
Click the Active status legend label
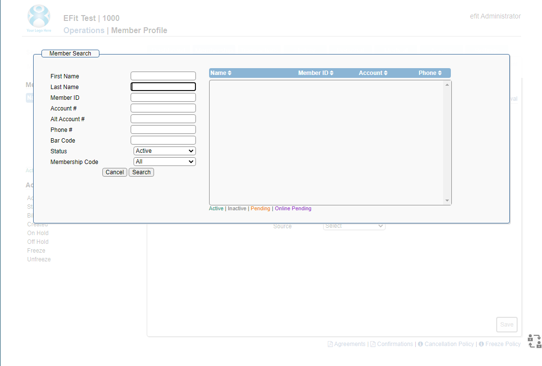pos(216,208)
